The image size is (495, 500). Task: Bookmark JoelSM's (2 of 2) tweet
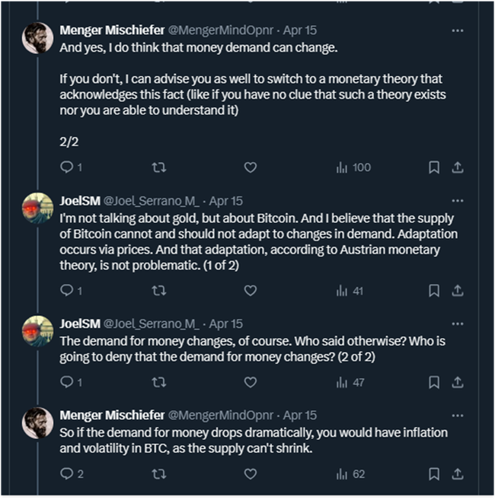(x=433, y=382)
